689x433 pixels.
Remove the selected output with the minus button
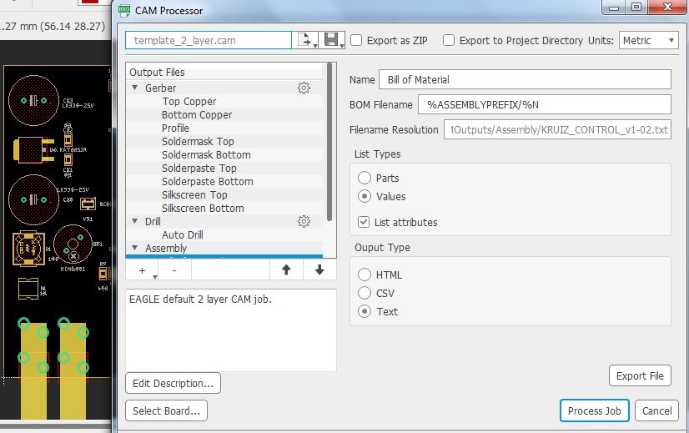pos(174,270)
